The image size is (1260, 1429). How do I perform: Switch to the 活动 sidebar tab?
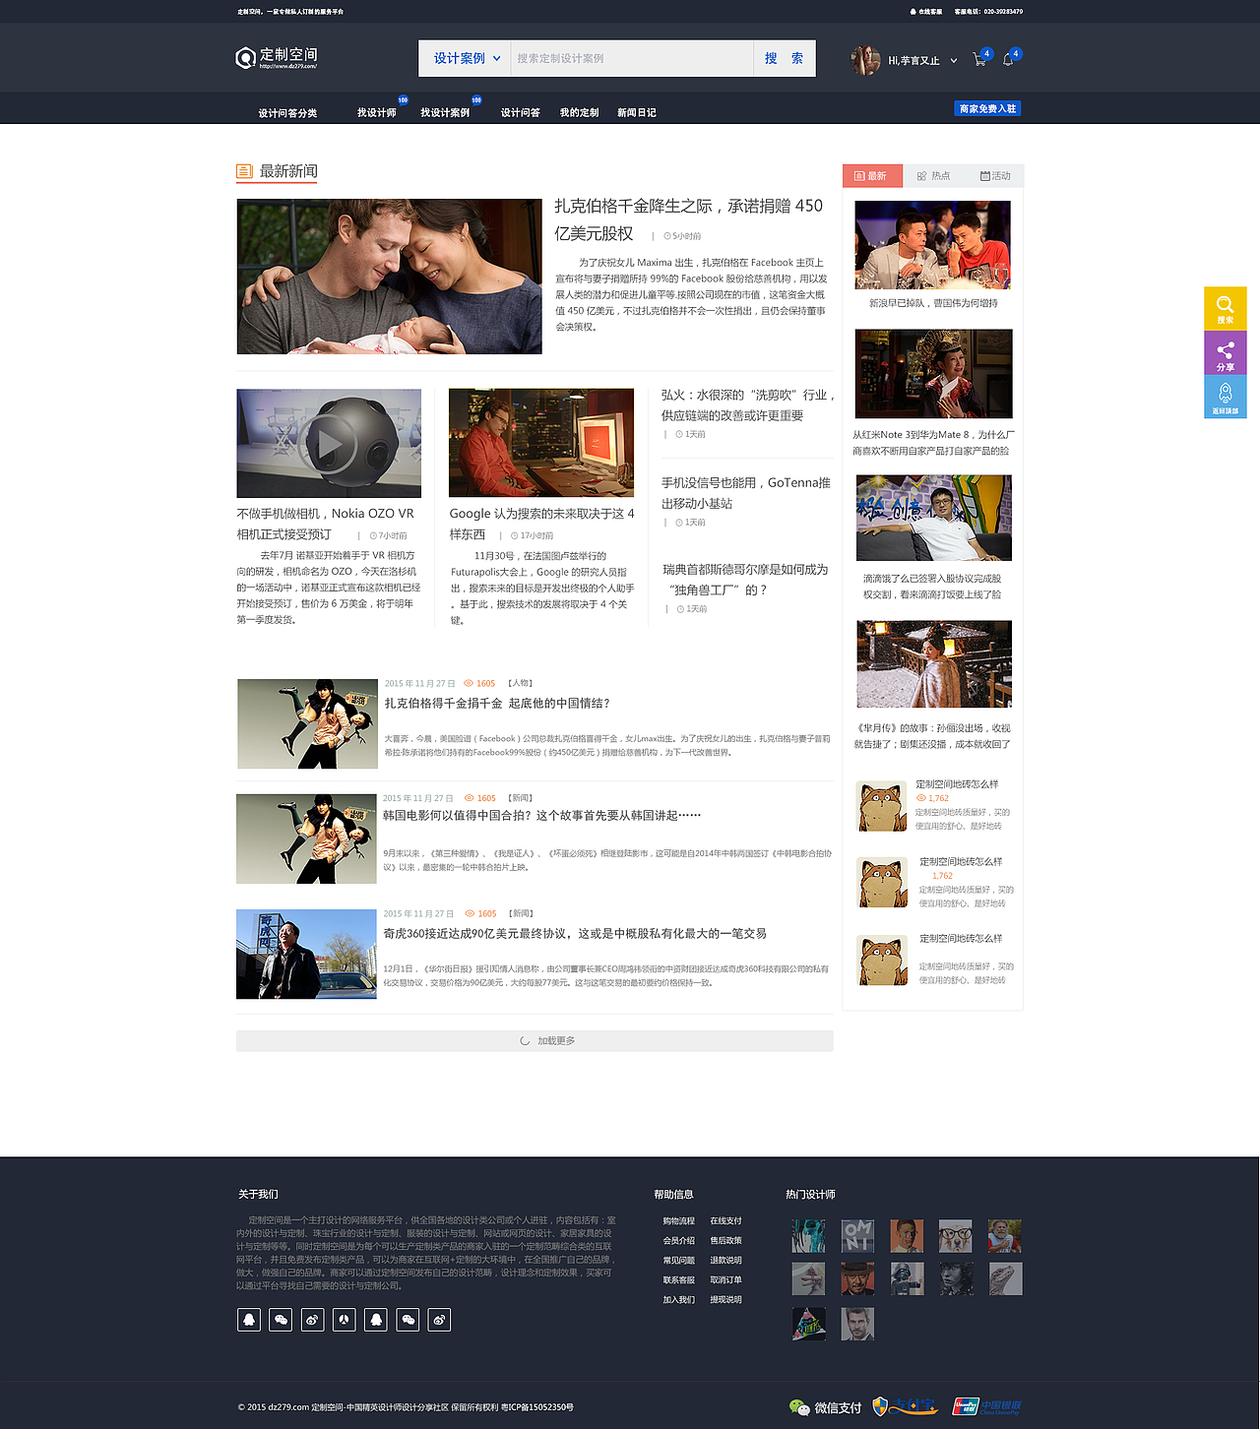pyautogui.click(x=995, y=176)
